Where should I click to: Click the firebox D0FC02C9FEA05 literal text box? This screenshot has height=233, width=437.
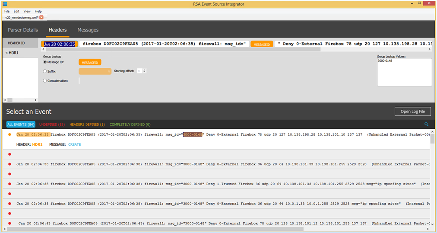164,44
